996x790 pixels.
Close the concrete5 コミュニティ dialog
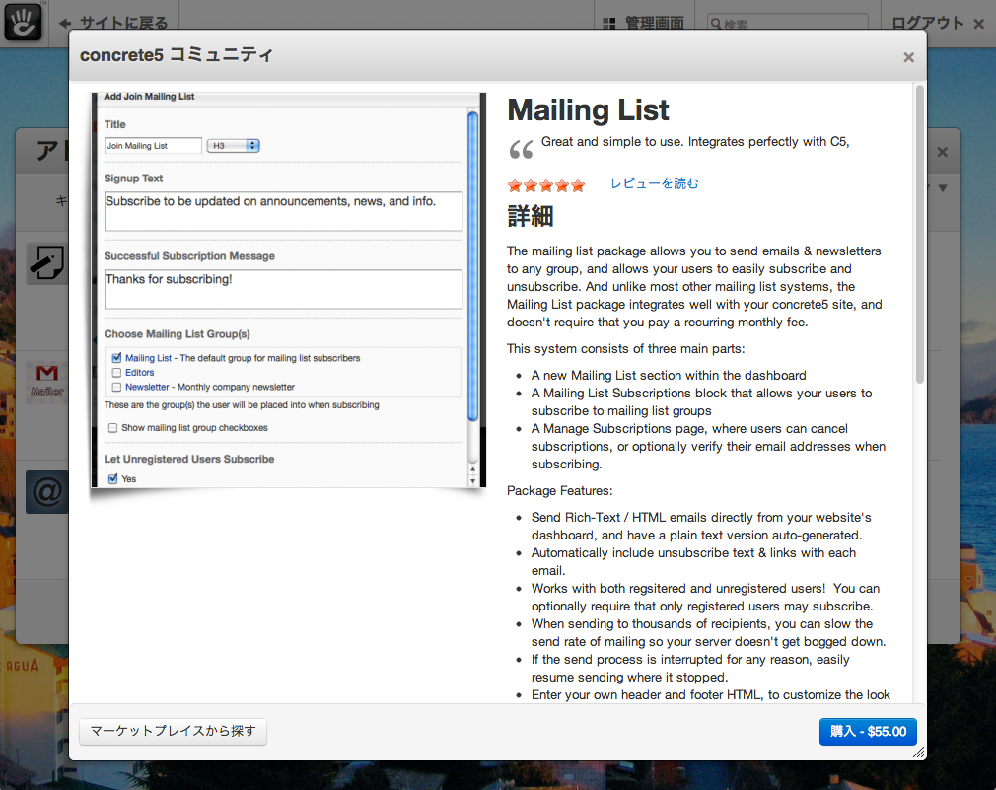point(908,57)
